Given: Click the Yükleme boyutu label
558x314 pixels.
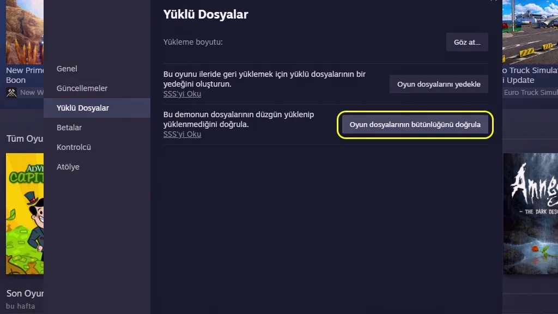Looking at the screenshot, I should (x=193, y=42).
